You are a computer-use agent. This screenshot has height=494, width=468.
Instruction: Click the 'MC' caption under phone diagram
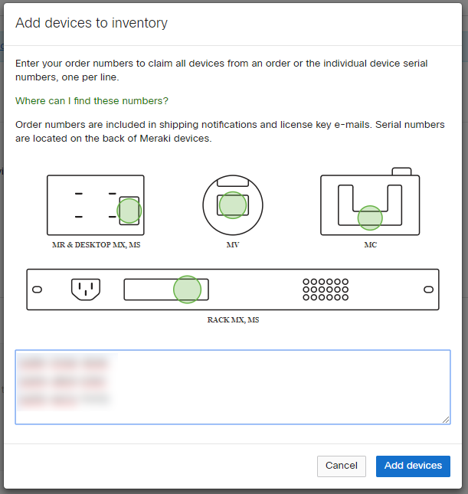click(x=370, y=245)
